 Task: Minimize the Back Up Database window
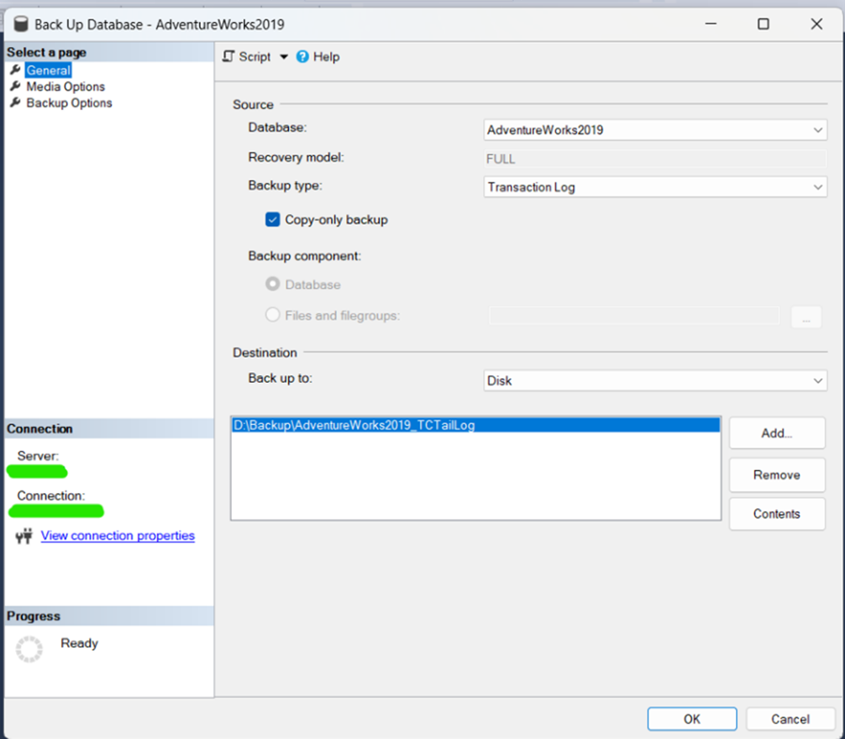[711, 24]
